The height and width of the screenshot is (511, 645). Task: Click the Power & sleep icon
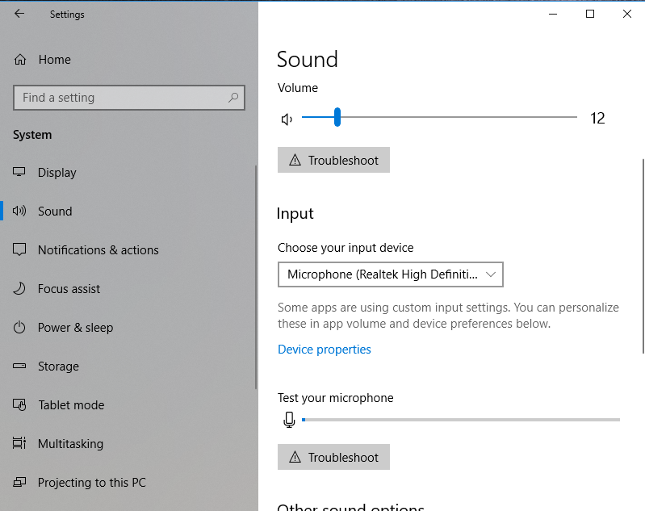[x=20, y=328]
